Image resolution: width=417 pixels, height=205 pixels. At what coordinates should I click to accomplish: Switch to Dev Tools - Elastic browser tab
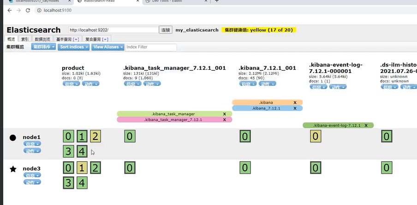176,1
